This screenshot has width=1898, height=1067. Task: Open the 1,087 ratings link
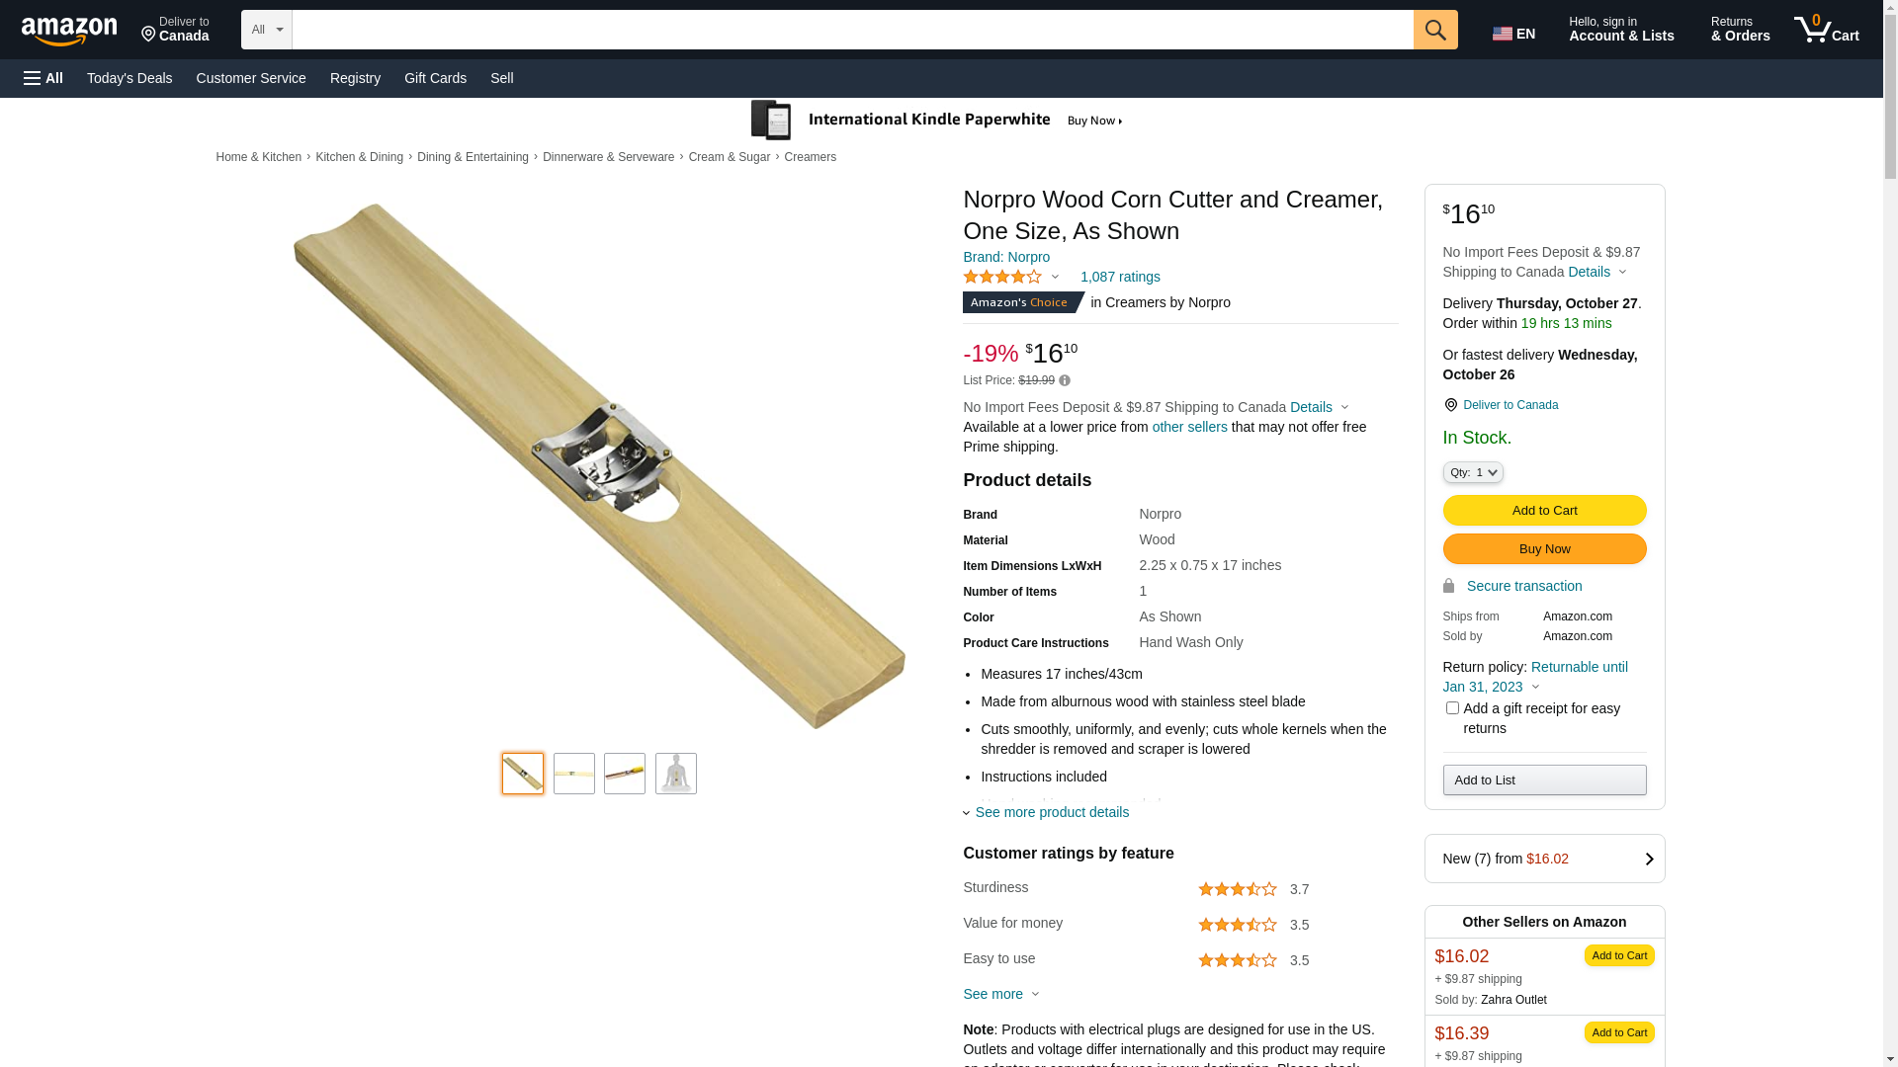[x=1120, y=277]
